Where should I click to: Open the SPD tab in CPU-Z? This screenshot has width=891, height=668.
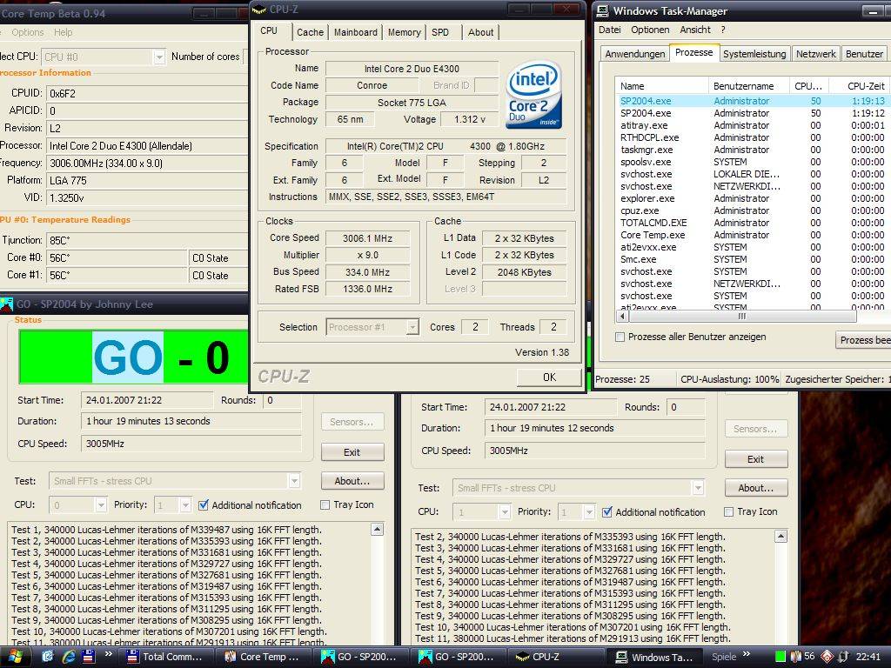(x=439, y=32)
